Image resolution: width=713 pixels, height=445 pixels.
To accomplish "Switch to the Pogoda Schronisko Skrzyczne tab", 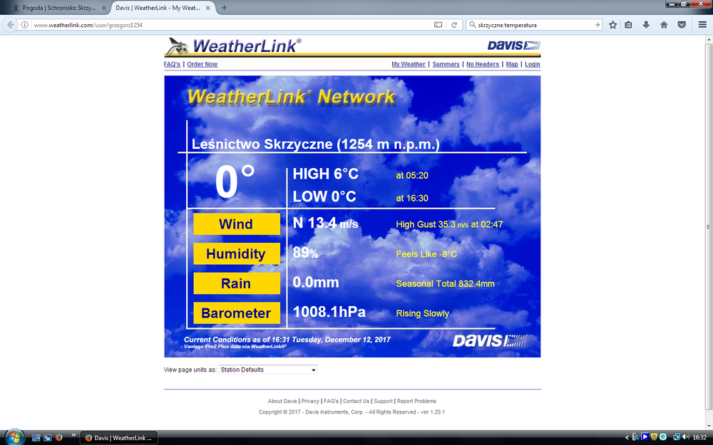I will (x=58, y=8).
